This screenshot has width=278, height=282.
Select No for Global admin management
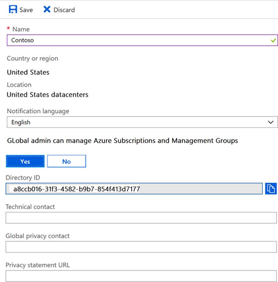tap(66, 161)
